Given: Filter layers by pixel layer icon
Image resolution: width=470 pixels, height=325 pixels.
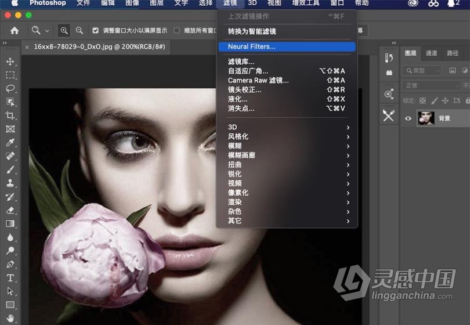Looking at the screenshot, I should point(453,70).
